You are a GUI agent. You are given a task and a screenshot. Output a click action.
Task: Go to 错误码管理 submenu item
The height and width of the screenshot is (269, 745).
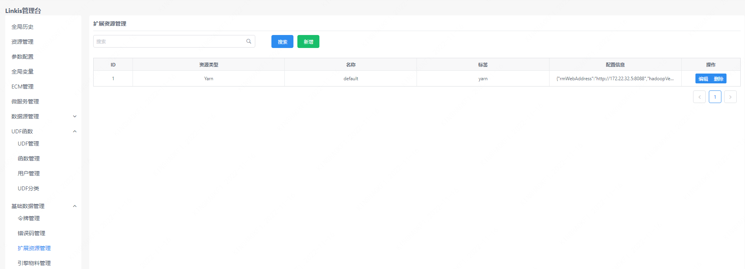(x=31, y=233)
